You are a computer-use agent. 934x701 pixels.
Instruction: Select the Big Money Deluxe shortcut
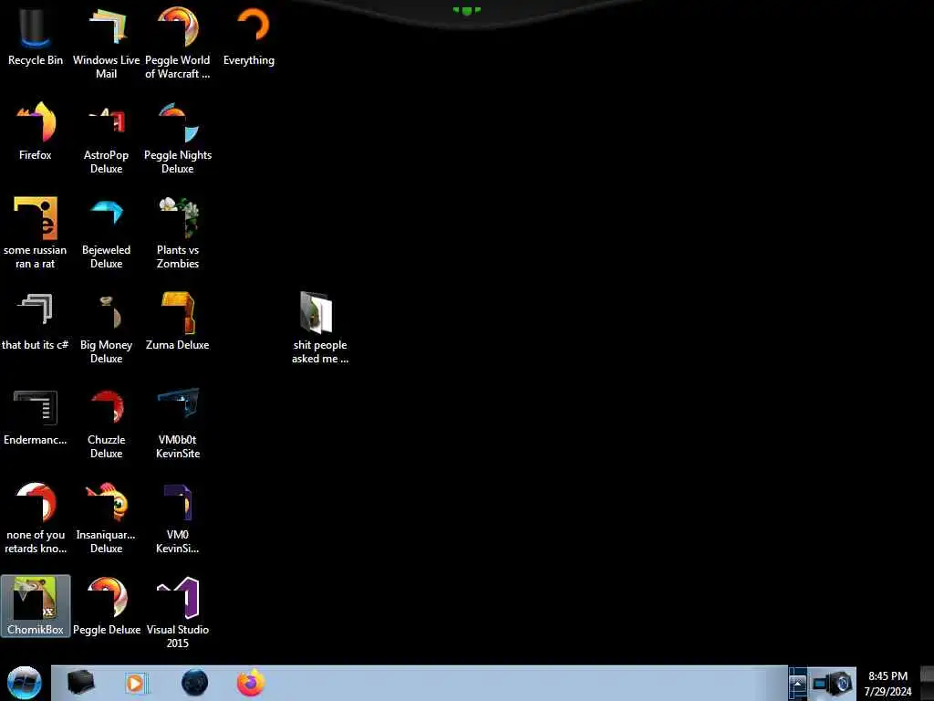coord(106,328)
